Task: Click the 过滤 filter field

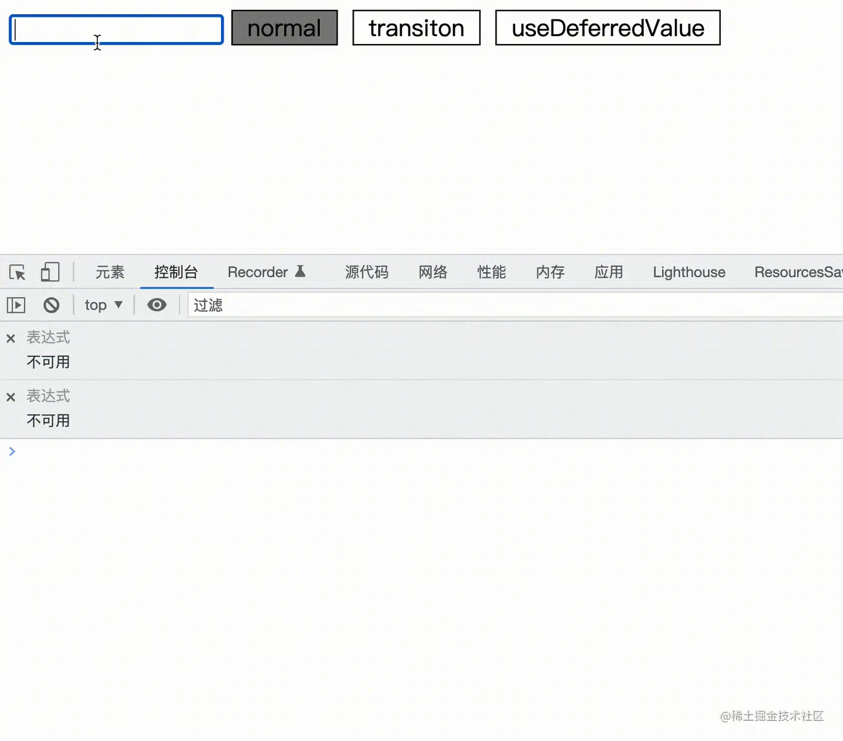Action: click(511, 305)
